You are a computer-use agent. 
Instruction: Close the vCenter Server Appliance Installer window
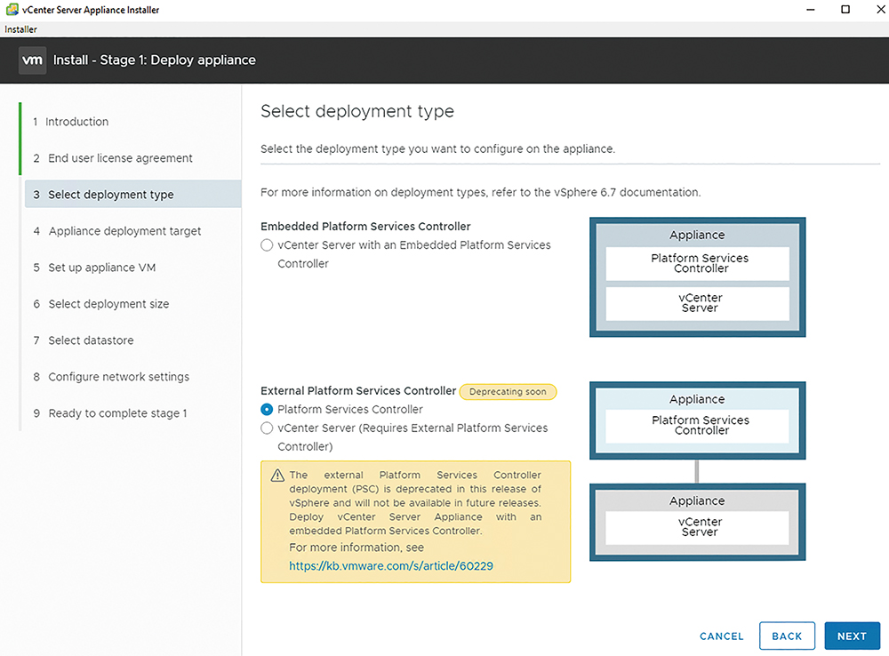[x=880, y=10]
